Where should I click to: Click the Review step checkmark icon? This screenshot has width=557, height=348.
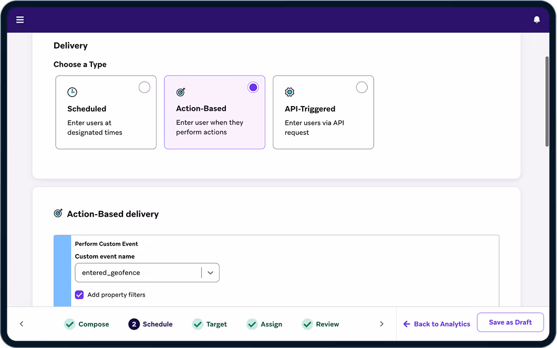pos(307,324)
